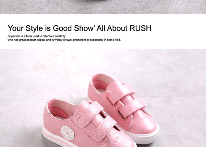The width and height of the screenshot is (206, 147).
Task: Click the white rubber sole of the back shoe
Action: pos(146,138)
